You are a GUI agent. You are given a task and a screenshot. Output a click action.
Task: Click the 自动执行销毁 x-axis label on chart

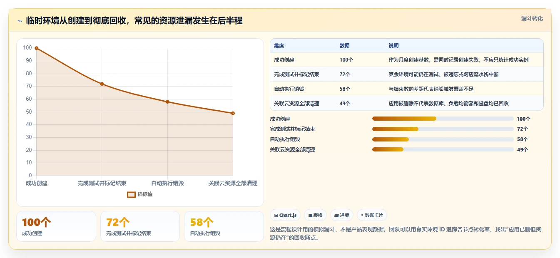167,184
